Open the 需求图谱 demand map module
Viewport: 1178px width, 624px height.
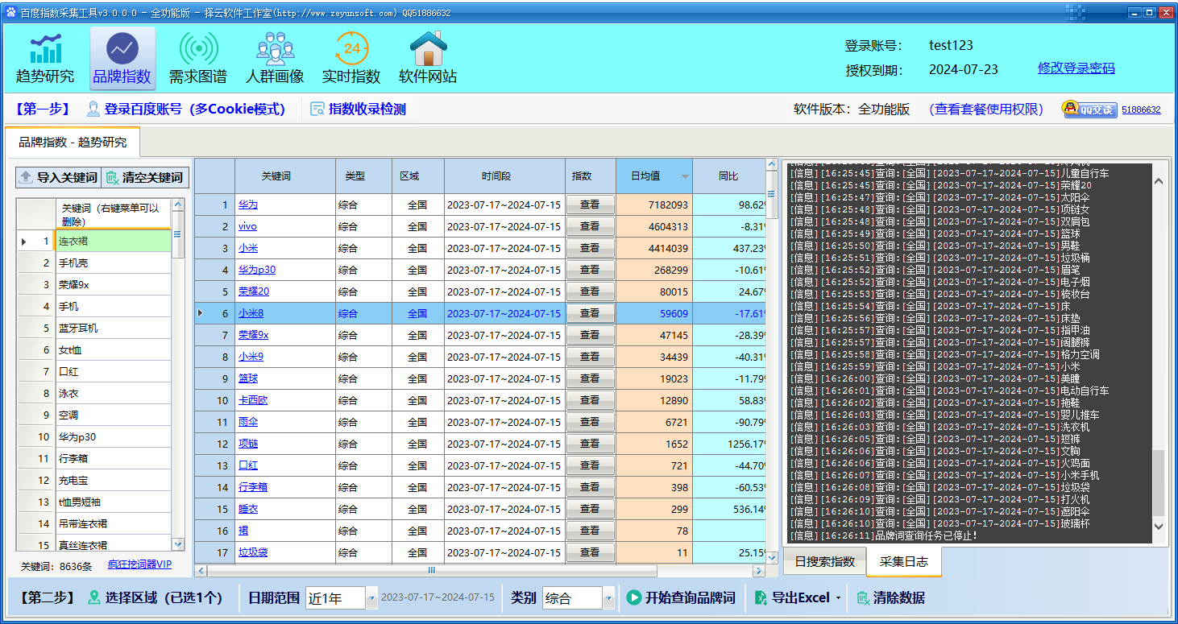point(198,58)
